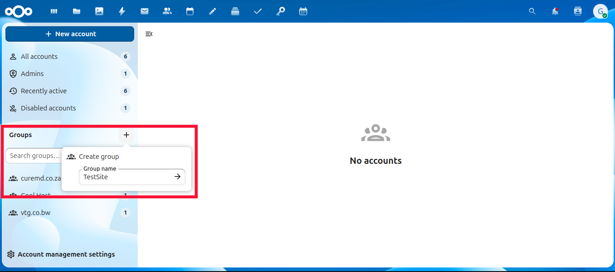Click the Create group label
615x272 pixels.
99,157
